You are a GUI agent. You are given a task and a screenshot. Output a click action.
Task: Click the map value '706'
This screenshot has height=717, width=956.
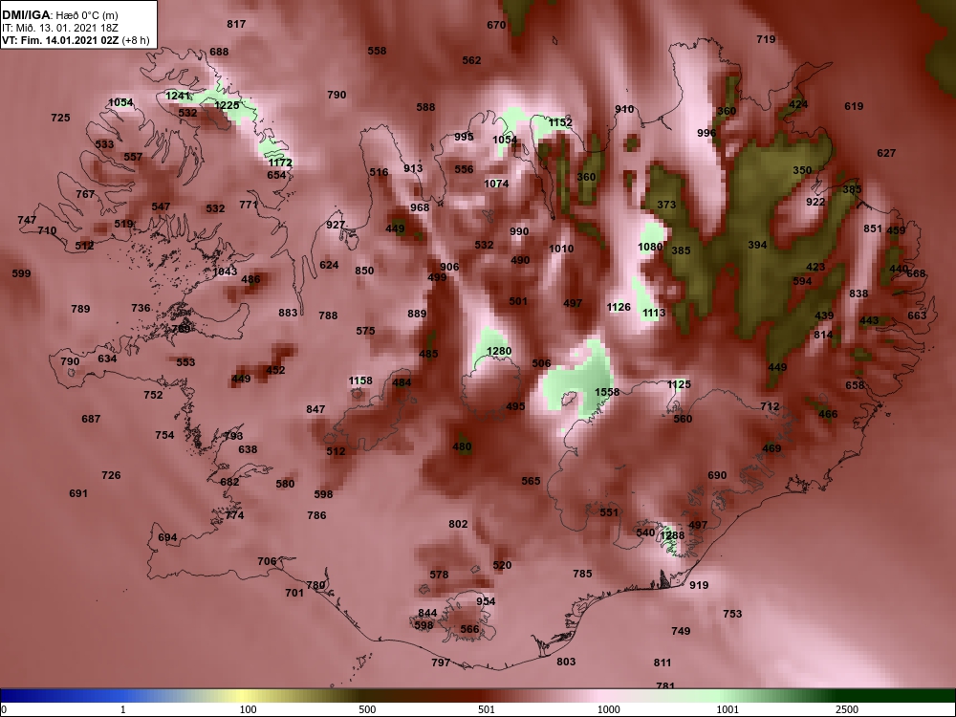tap(267, 561)
